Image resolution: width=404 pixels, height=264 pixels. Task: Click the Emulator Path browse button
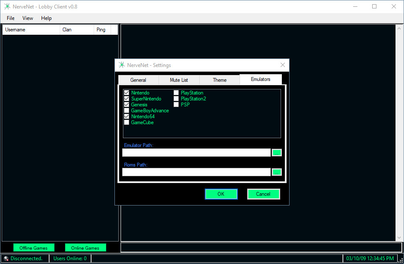pos(276,153)
